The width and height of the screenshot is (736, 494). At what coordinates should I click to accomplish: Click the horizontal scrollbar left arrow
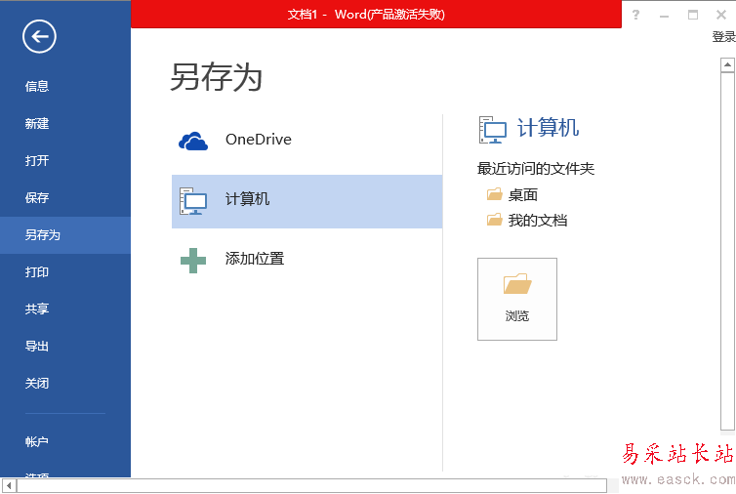click(9, 485)
